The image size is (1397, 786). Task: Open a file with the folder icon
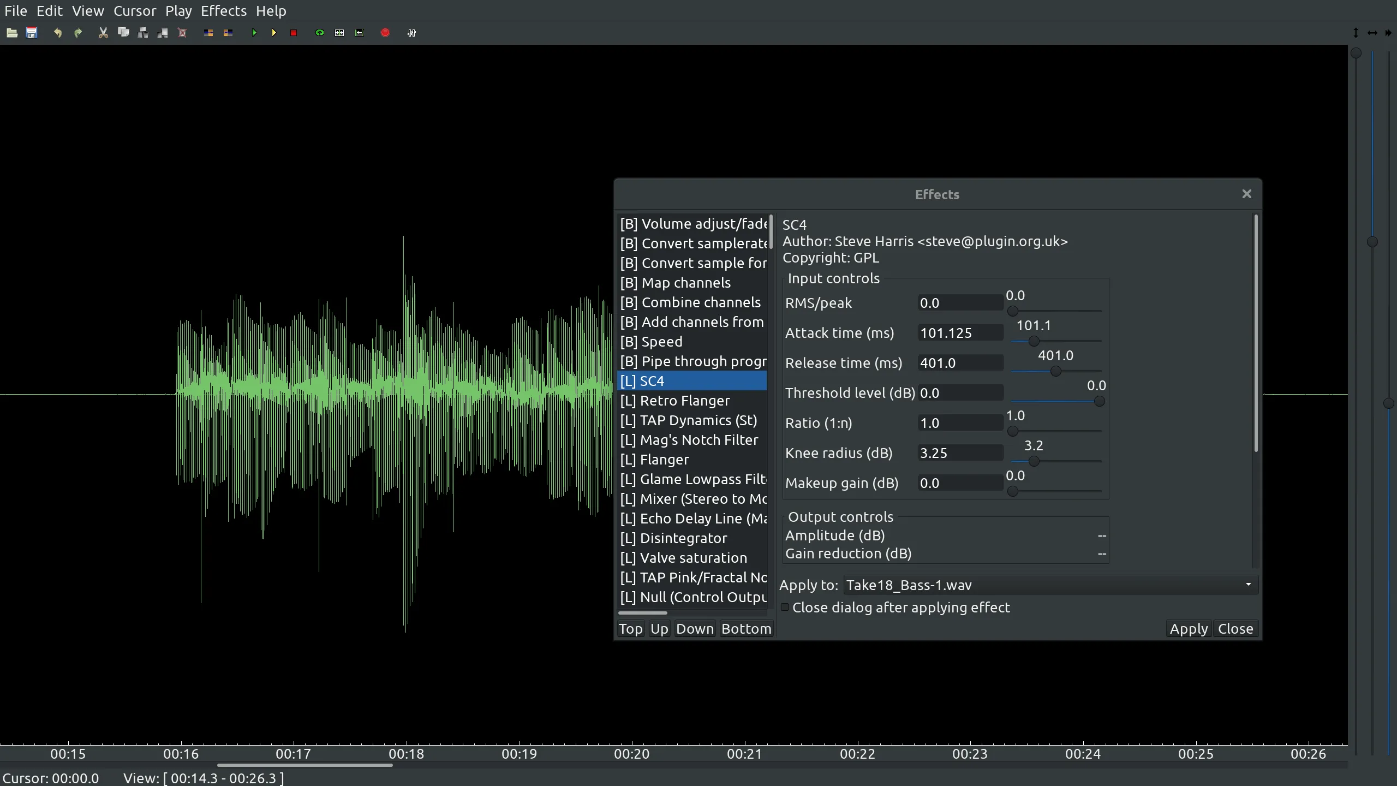click(12, 33)
